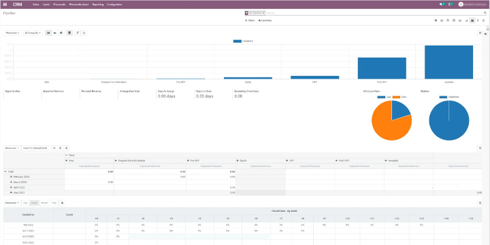Open pivot Measures dropdown

point(12,148)
